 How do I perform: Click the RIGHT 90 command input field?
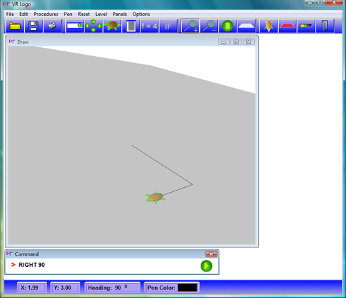coord(104,265)
